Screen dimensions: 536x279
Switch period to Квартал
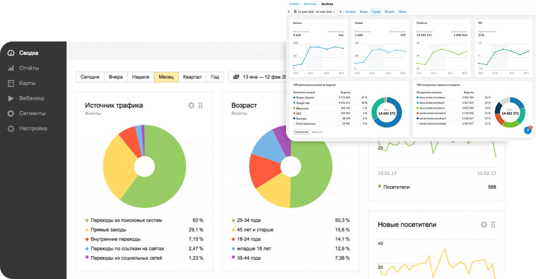(192, 77)
